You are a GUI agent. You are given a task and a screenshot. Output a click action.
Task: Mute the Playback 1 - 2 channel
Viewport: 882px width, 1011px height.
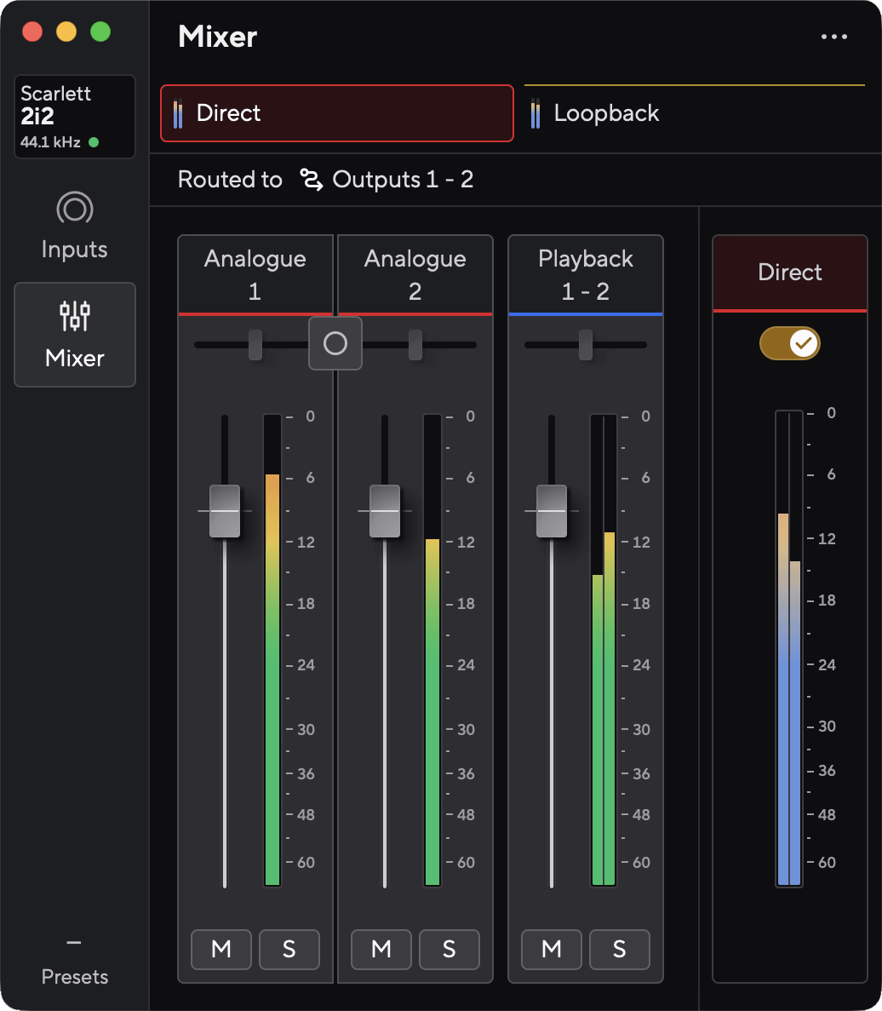[x=552, y=949]
